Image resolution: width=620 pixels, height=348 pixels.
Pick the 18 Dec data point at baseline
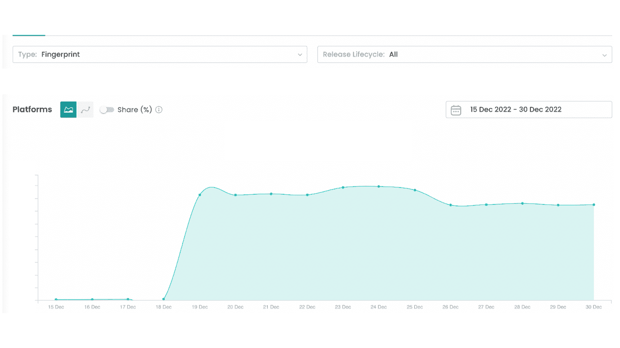[x=164, y=299]
